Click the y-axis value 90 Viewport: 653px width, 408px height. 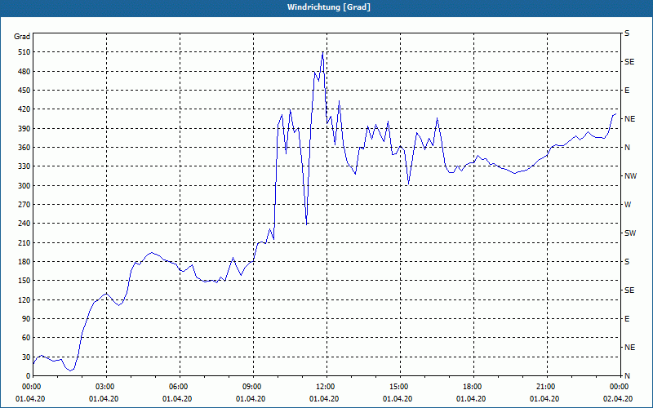click(26, 319)
